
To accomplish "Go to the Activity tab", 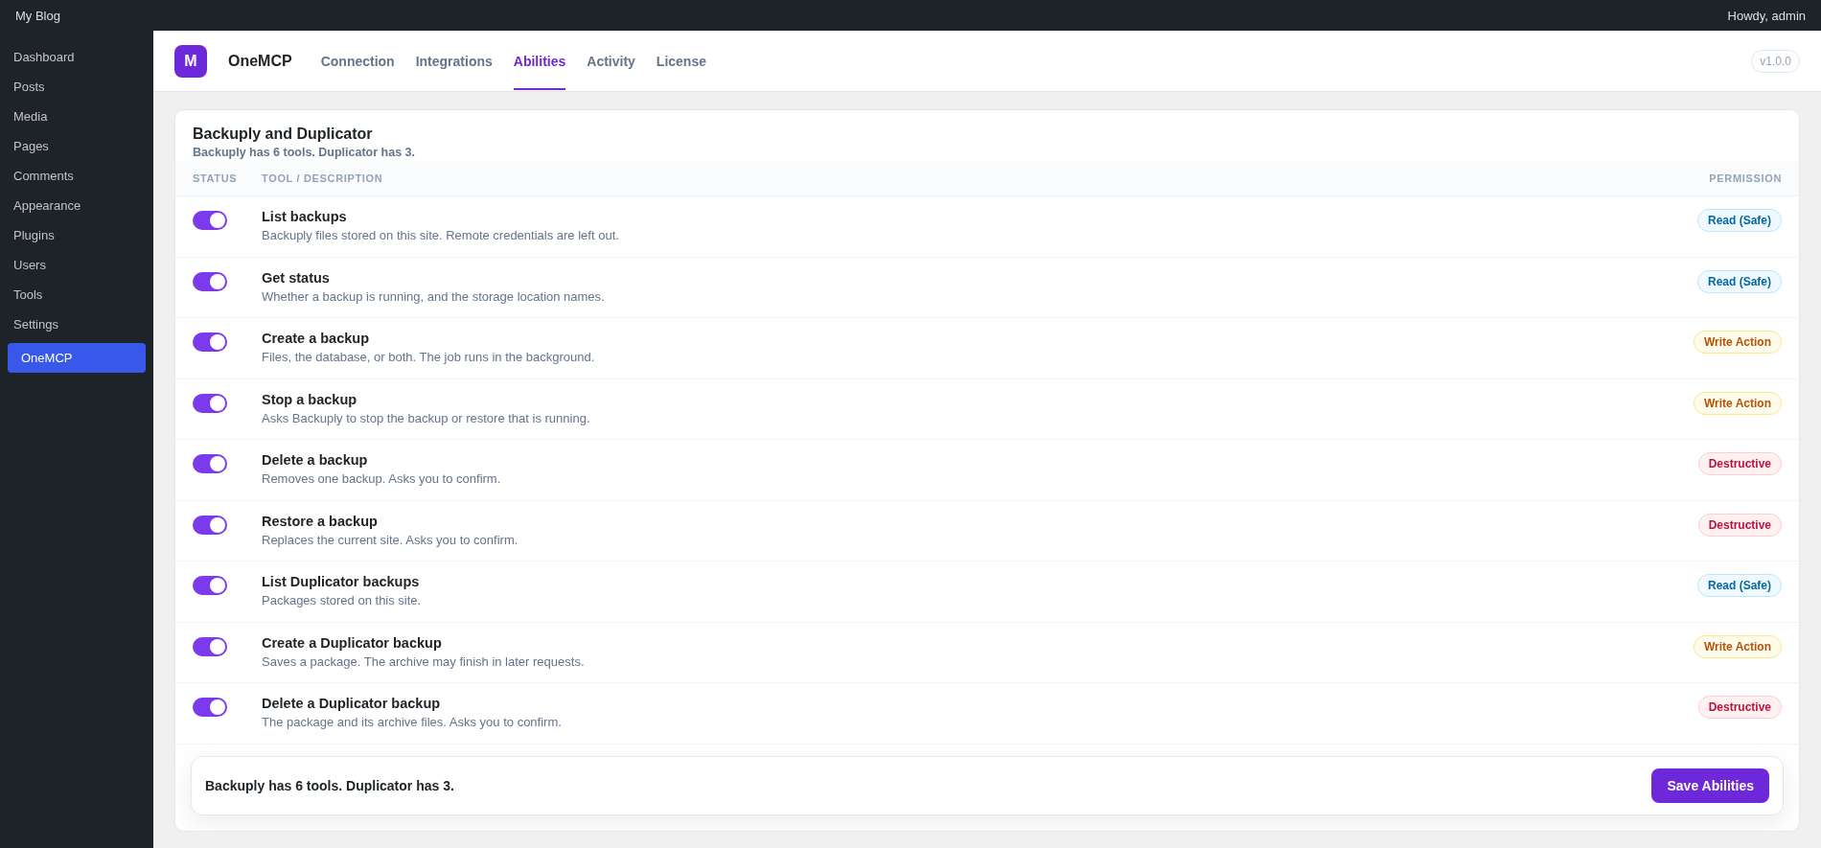I will click(611, 61).
